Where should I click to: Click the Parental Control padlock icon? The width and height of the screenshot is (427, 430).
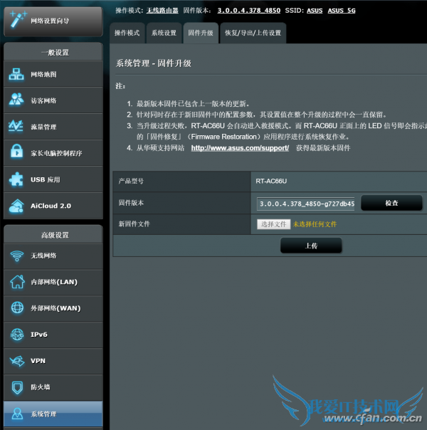16,151
